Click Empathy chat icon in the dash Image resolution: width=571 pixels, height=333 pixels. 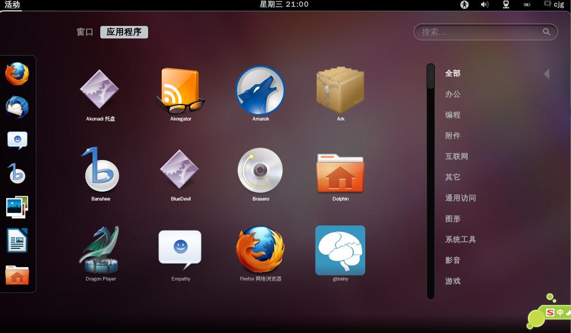tap(17, 140)
